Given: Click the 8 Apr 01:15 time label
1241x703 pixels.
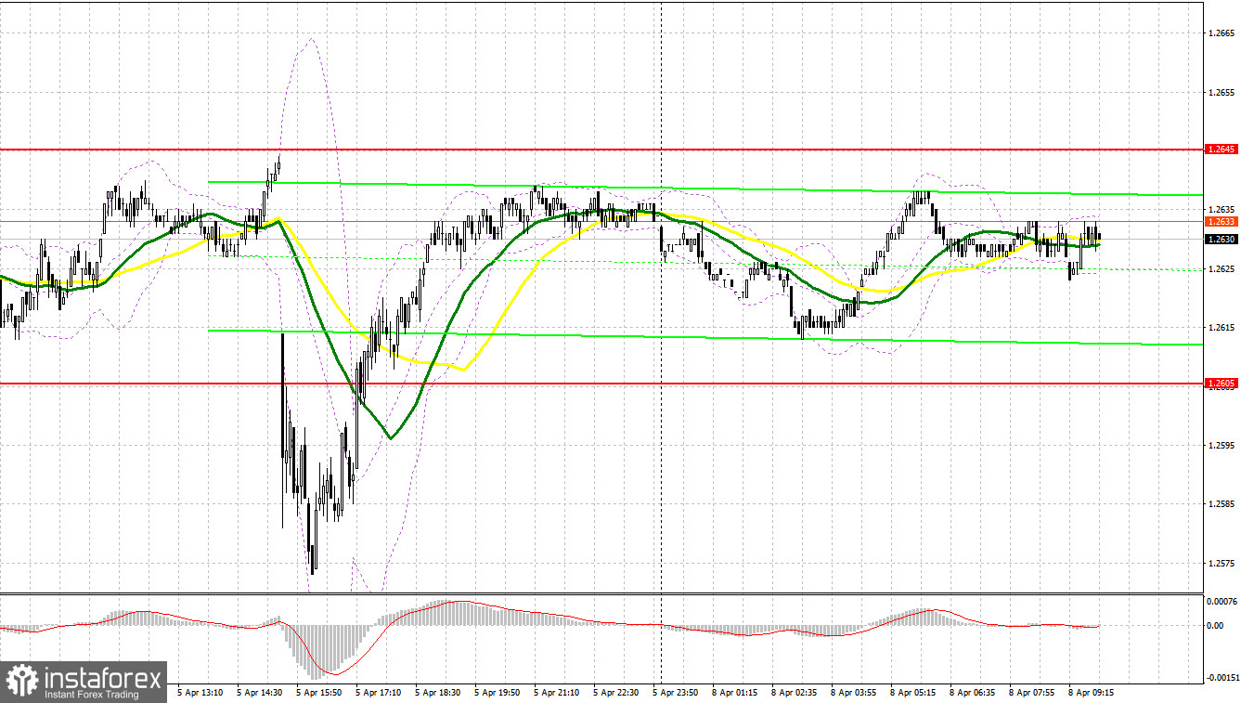Looking at the screenshot, I should click(x=736, y=692).
